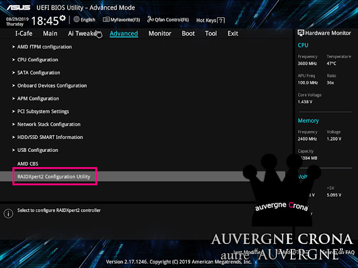Viewport: 358px width, 268px height.
Task: Click the globe language icon
Action: (77, 20)
